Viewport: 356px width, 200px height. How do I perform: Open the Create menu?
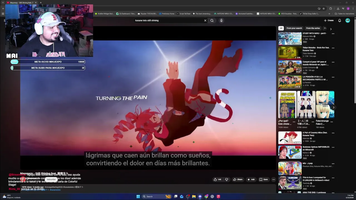pyautogui.click(x=329, y=20)
